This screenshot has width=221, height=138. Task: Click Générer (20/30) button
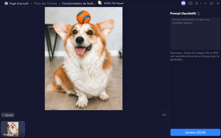195,132
